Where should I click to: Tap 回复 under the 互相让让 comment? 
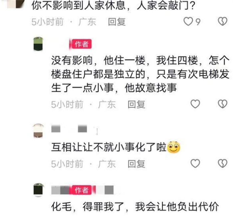click(x=136, y=164)
